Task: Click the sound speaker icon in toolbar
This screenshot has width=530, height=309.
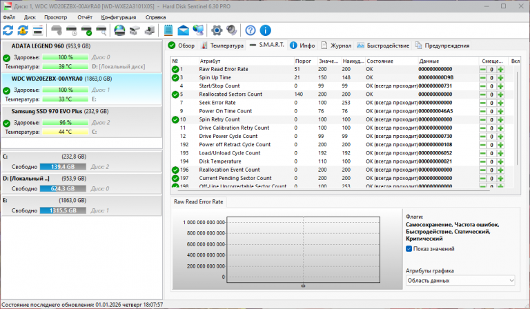Action: [x=230, y=30]
